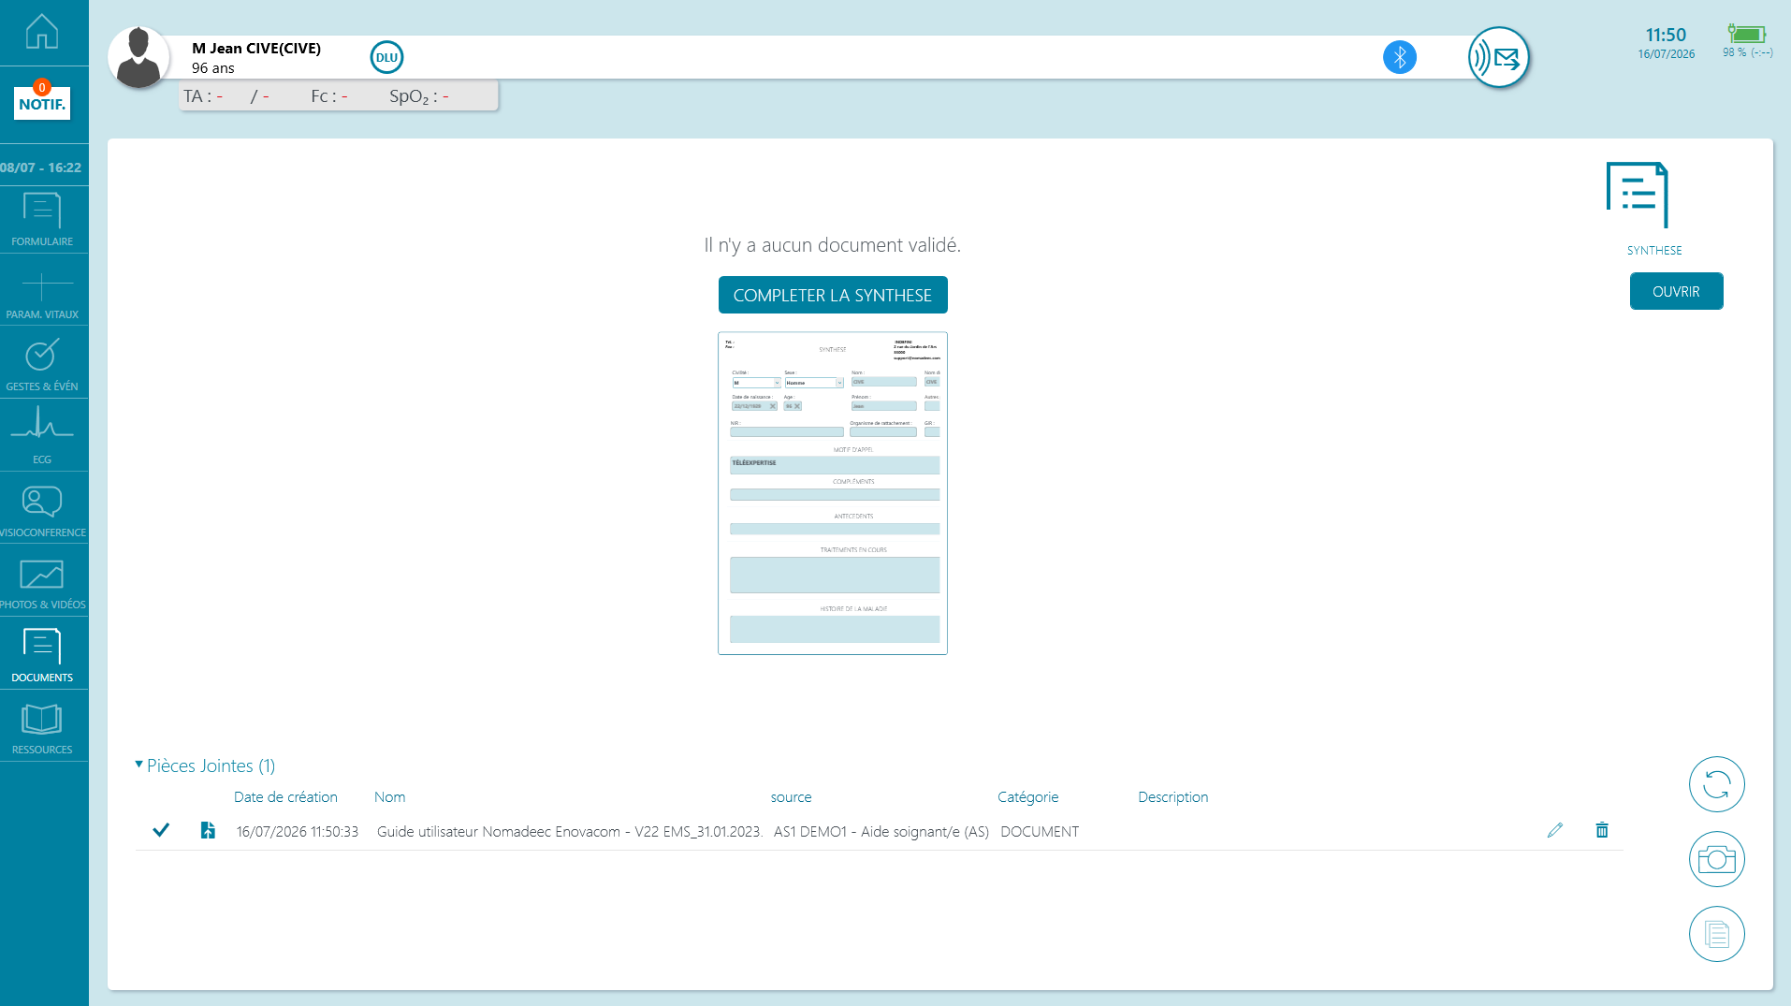The width and height of the screenshot is (1791, 1006).
Task: Click the vitals bar showing TA, Fc, SpO2
Action: pyautogui.click(x=339, y=96)
